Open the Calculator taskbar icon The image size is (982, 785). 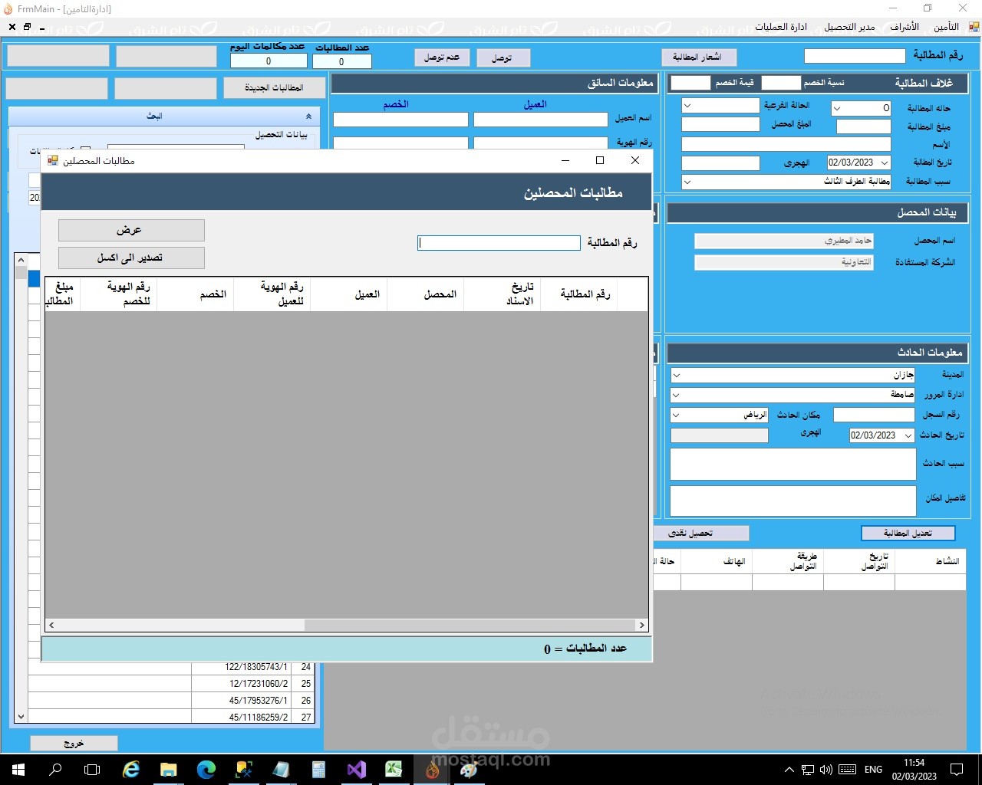(319, 769)
